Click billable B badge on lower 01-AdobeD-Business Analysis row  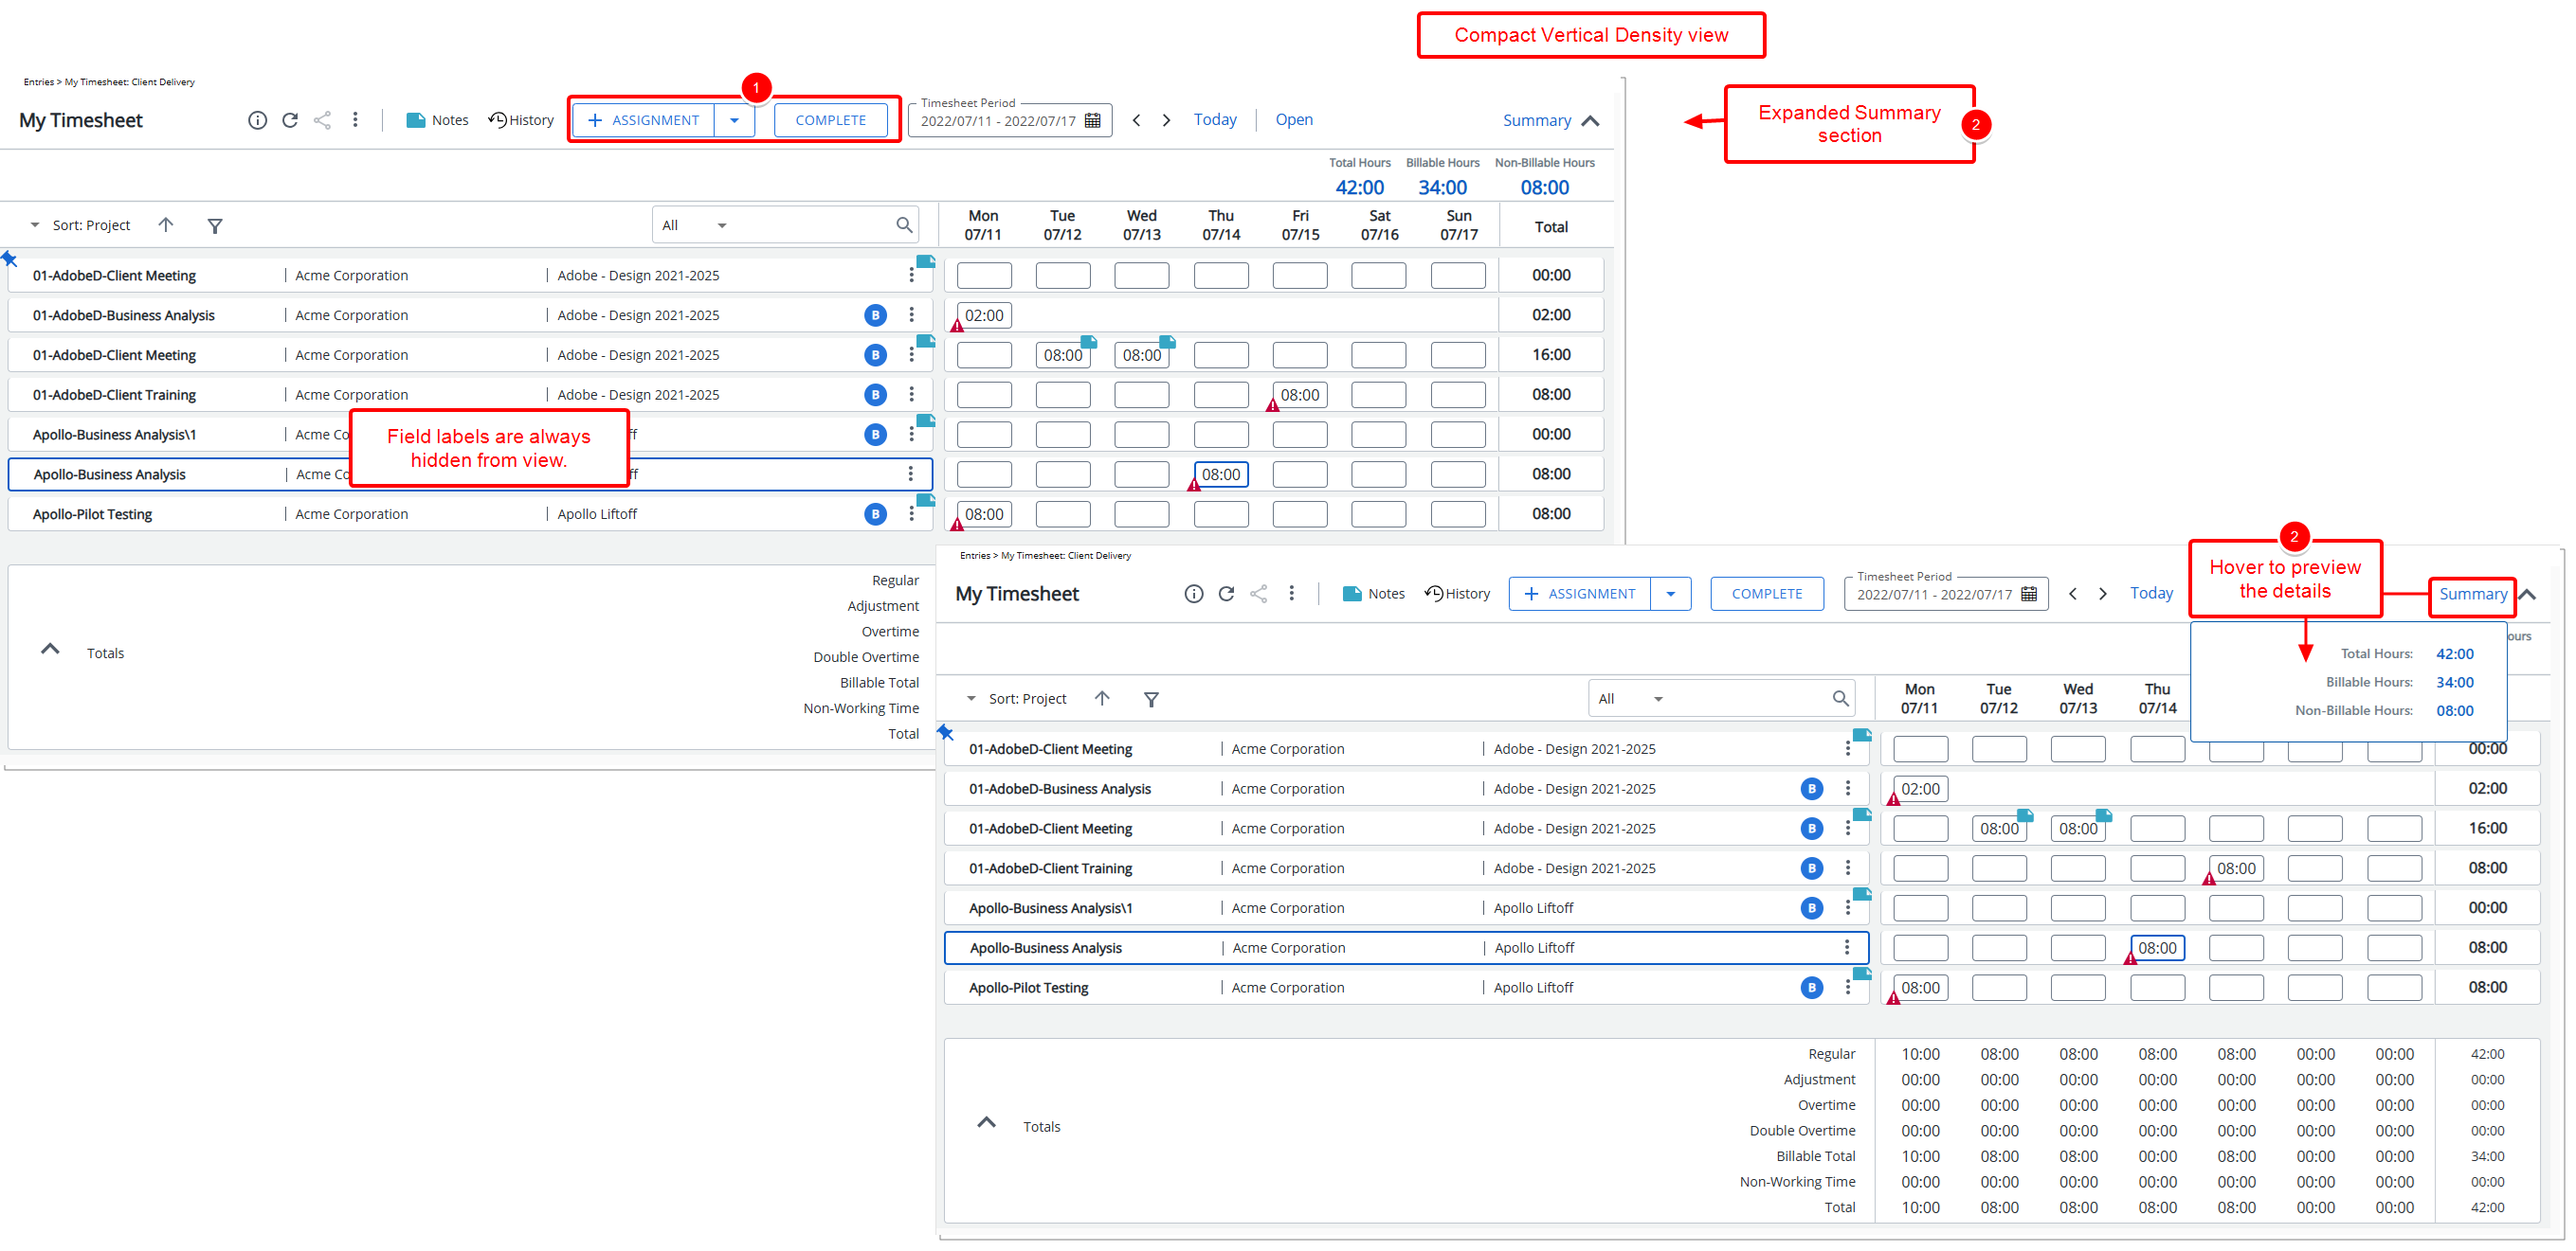(x=1811, y=788)
